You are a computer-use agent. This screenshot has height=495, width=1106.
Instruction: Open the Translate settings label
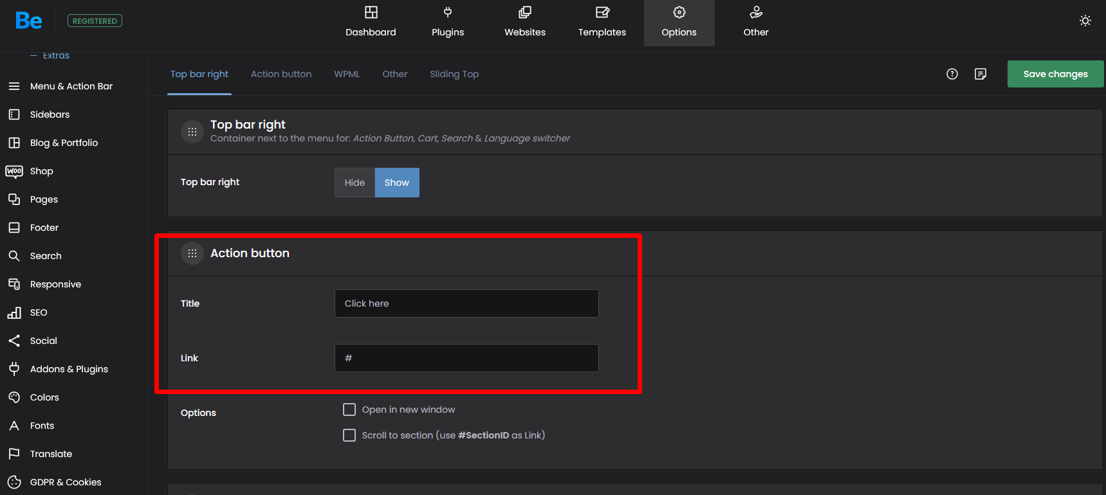pyautogui.click(x=51, y=454)
